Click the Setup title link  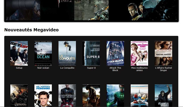(19, 68)
